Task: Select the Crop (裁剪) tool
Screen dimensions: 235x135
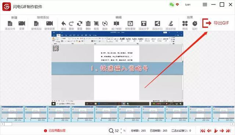Action: (96, 24)
